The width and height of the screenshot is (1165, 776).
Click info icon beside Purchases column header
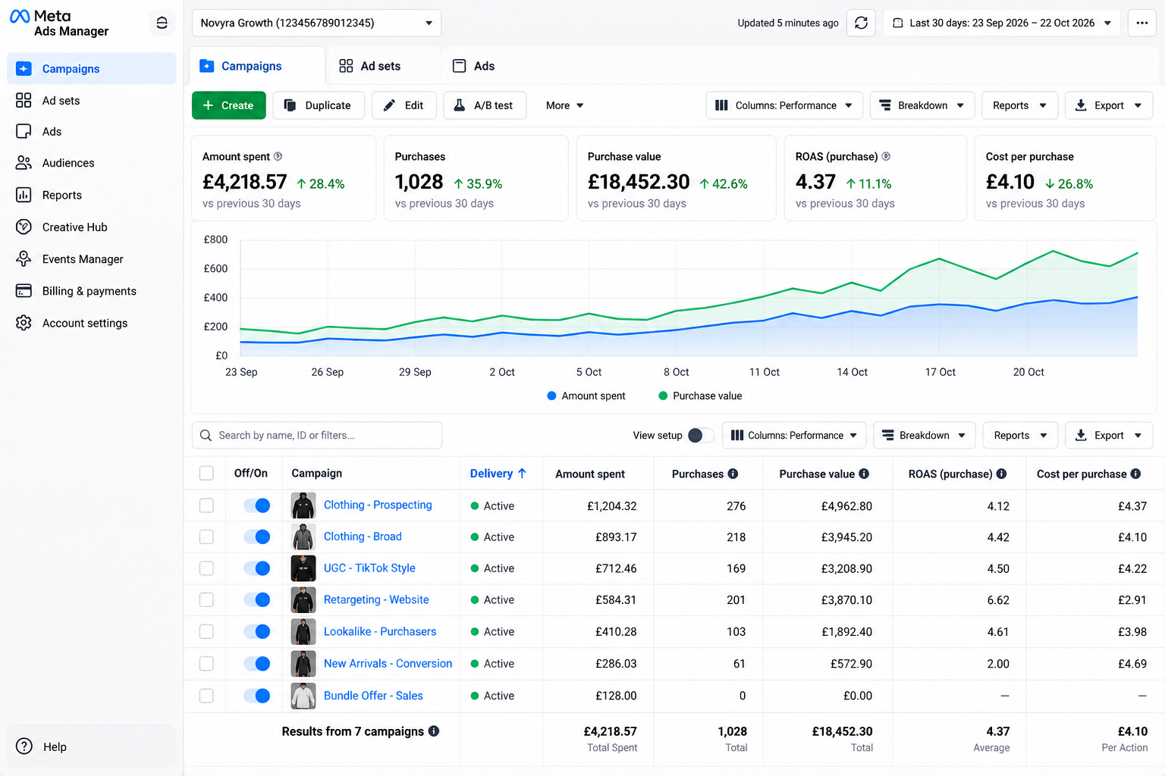(733, 474)
